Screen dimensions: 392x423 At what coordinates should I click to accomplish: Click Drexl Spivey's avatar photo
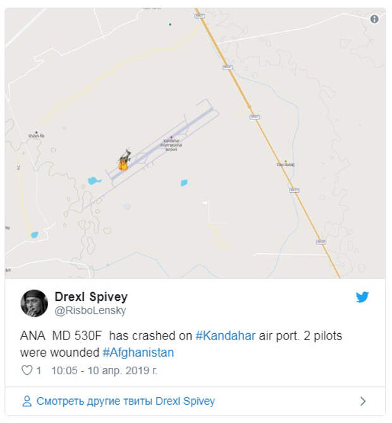click(x=35, y=303)
